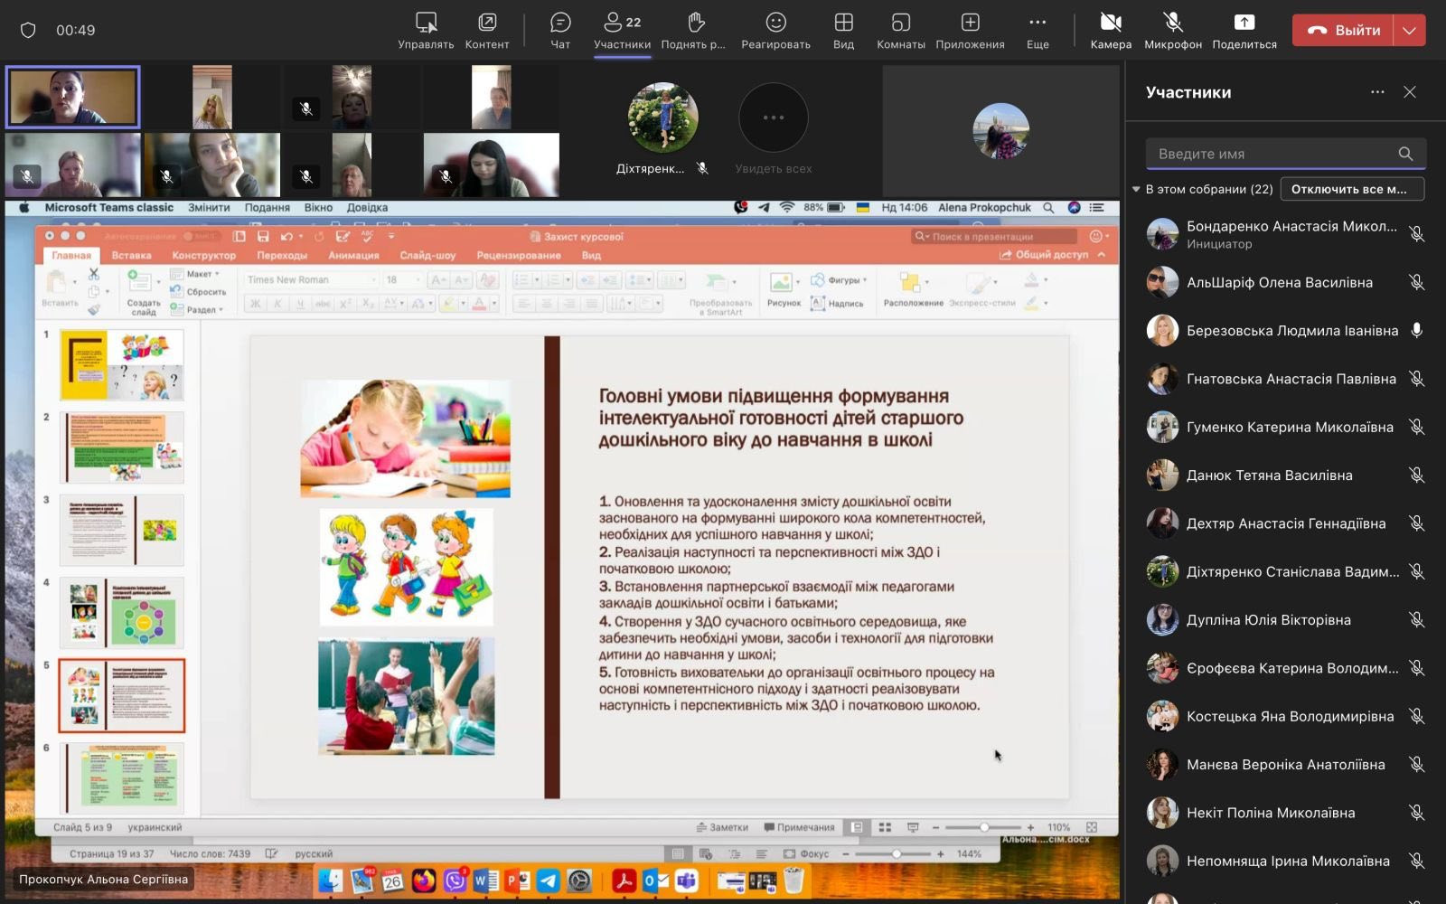Open the Participants tab

(622, 30)
